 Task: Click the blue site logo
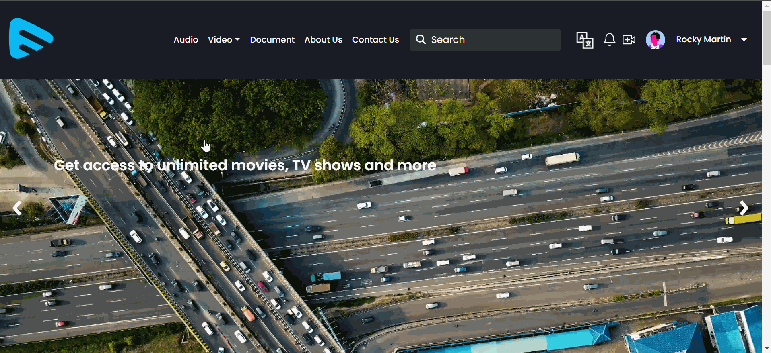31,39
